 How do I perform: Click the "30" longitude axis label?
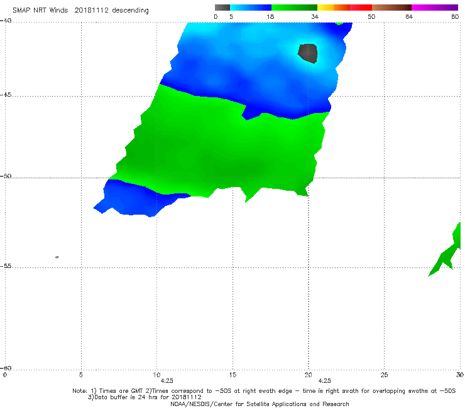[460, 375]
